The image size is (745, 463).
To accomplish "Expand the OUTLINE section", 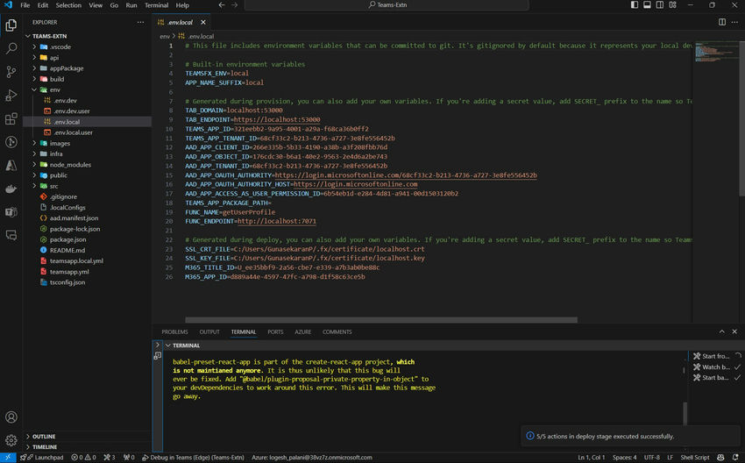I will pos(44,436).
